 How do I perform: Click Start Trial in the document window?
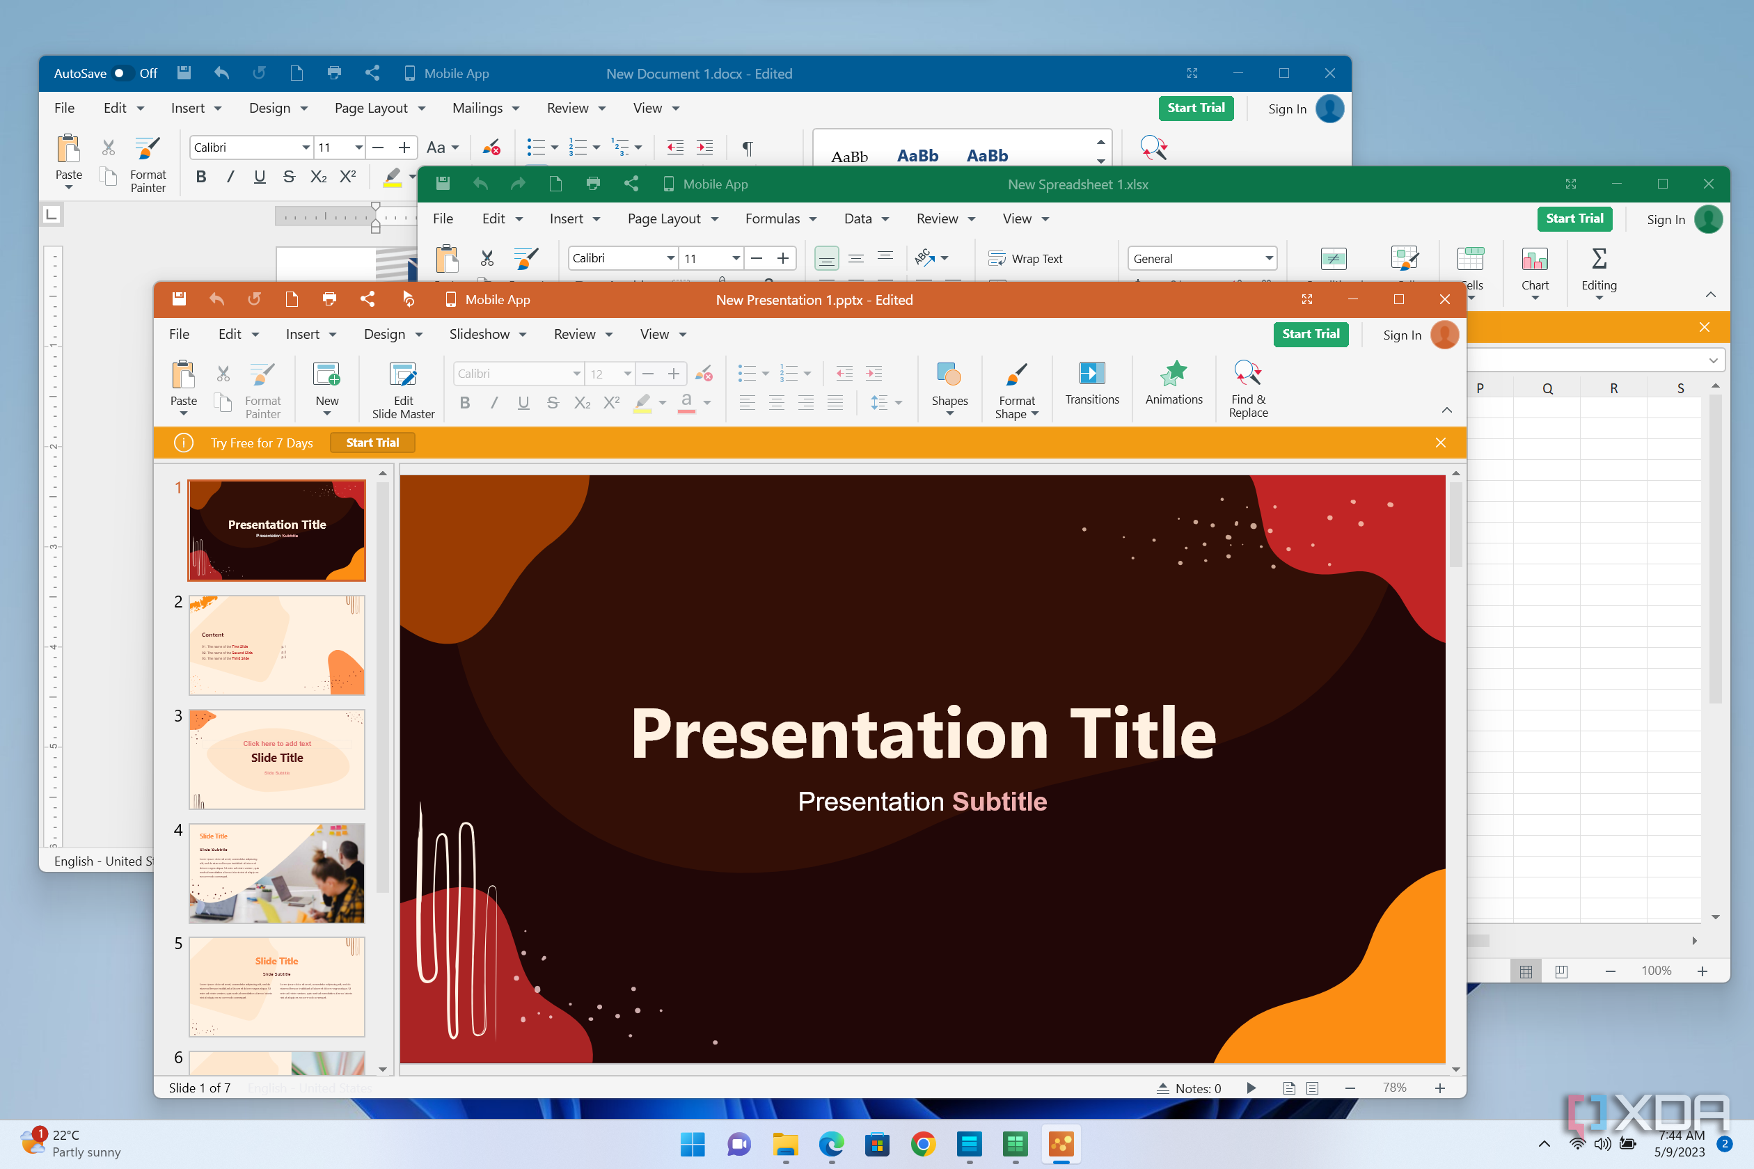1196,108
